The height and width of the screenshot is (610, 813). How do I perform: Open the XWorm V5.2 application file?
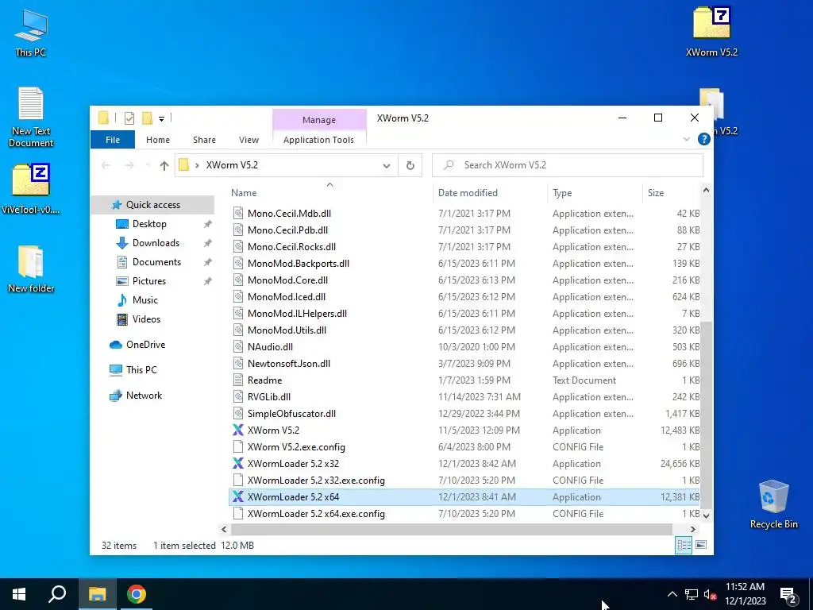point(273,430)
